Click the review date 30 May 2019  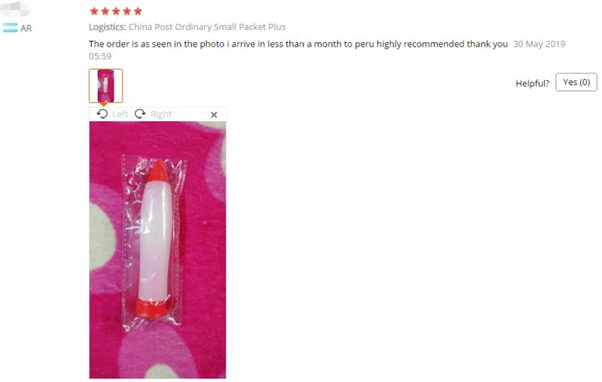tap(539, 44)
